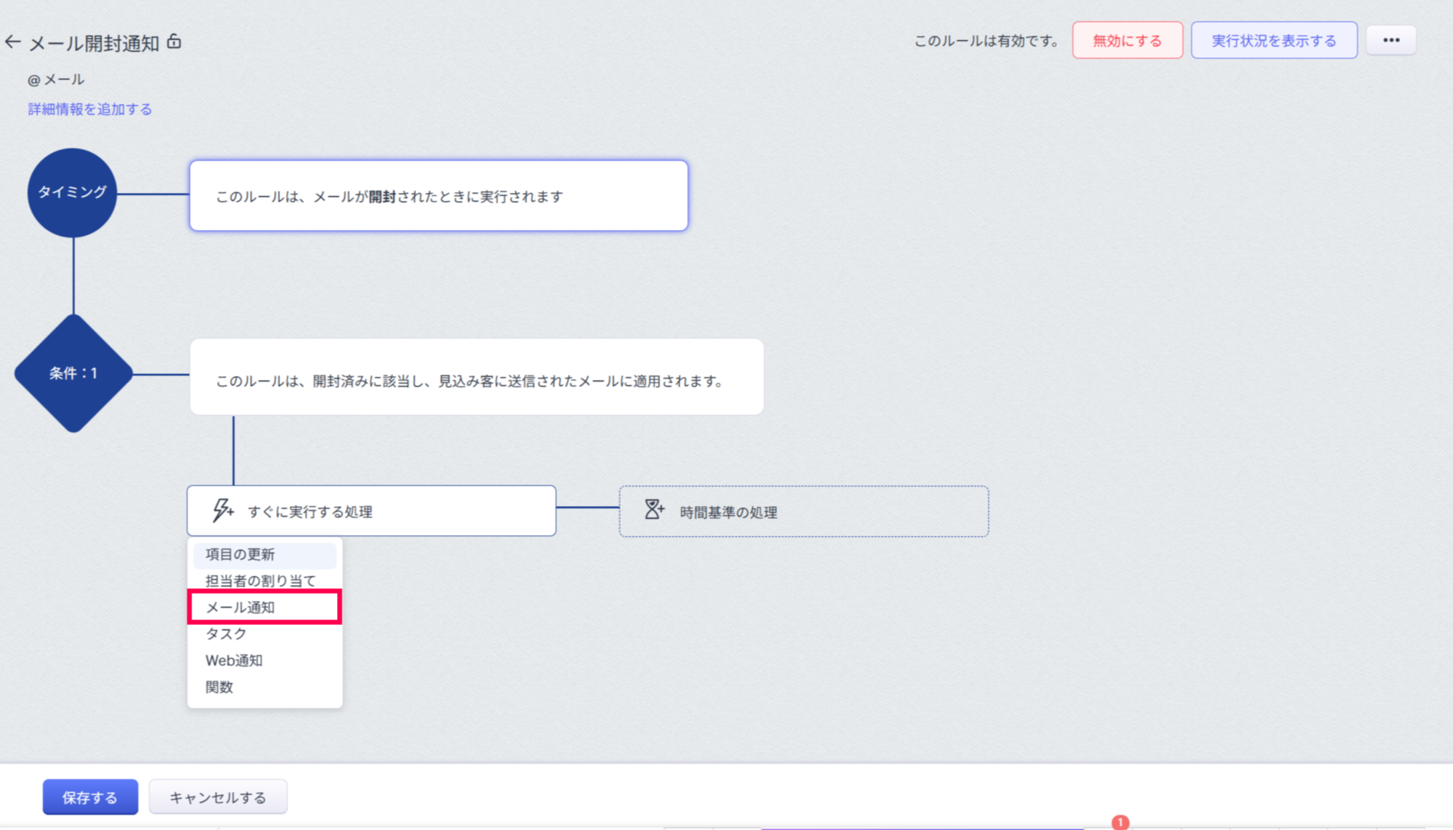Click the lock icon beside the rule name

174,42
